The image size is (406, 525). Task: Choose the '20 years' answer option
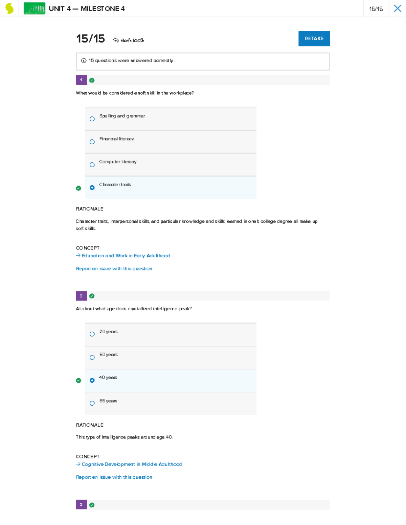pyautogui.click(x=92, y=334)
